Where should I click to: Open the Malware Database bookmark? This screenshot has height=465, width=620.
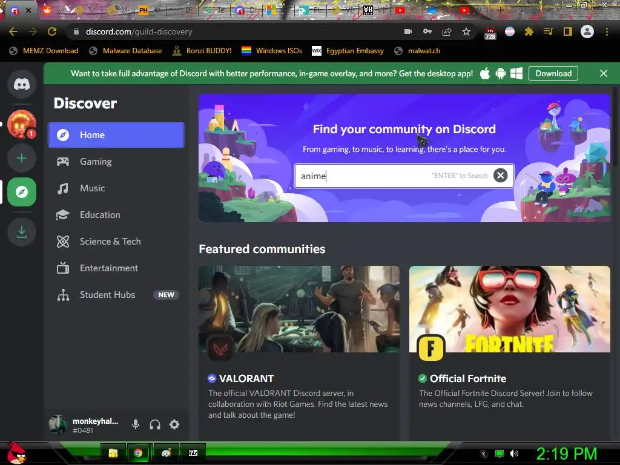pyautogui.click(x=126, y=51)
